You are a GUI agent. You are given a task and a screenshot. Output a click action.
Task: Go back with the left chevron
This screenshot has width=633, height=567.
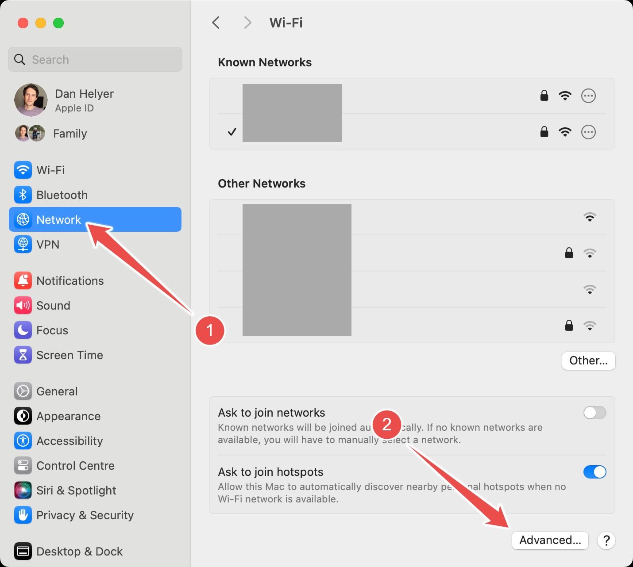tap(216, 23)
